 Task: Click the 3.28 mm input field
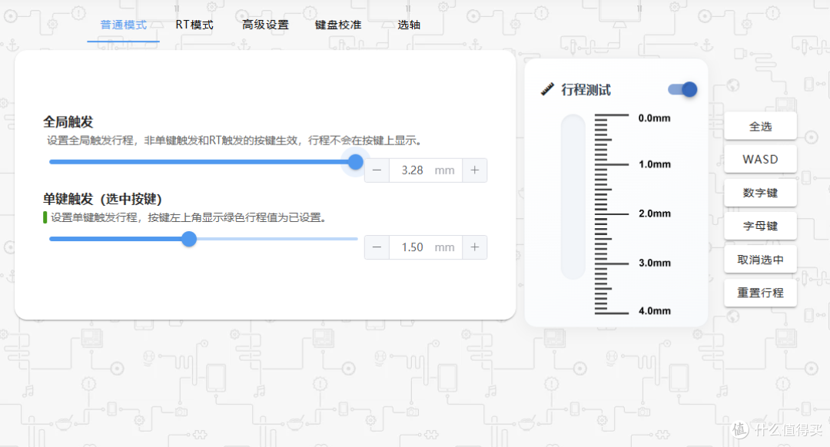click(x=426, y=171)
